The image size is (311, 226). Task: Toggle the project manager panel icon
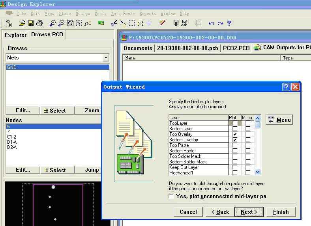pyautogui.click(x=8, y=23)
